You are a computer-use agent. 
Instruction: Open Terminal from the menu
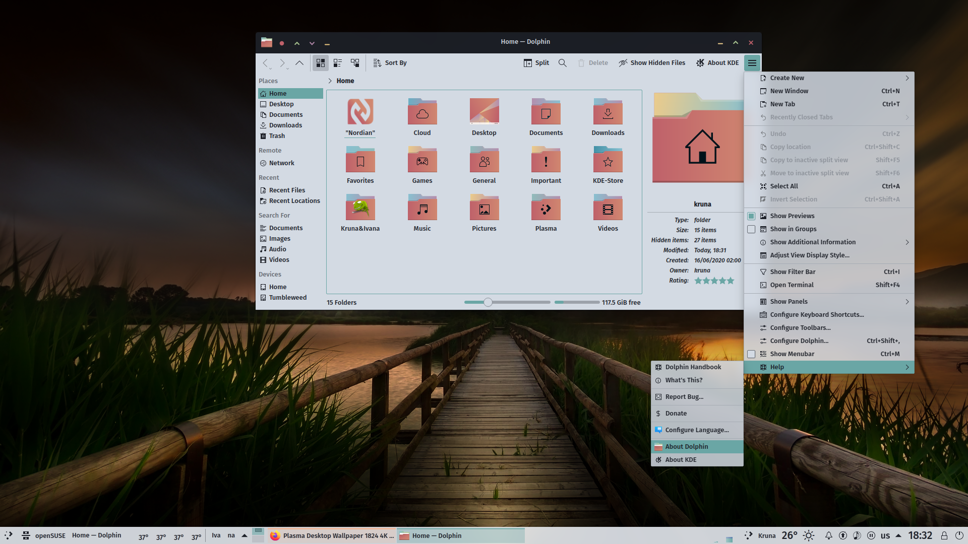[829, 285]
